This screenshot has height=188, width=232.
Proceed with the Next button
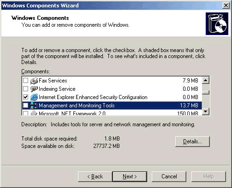click(130, 176)
